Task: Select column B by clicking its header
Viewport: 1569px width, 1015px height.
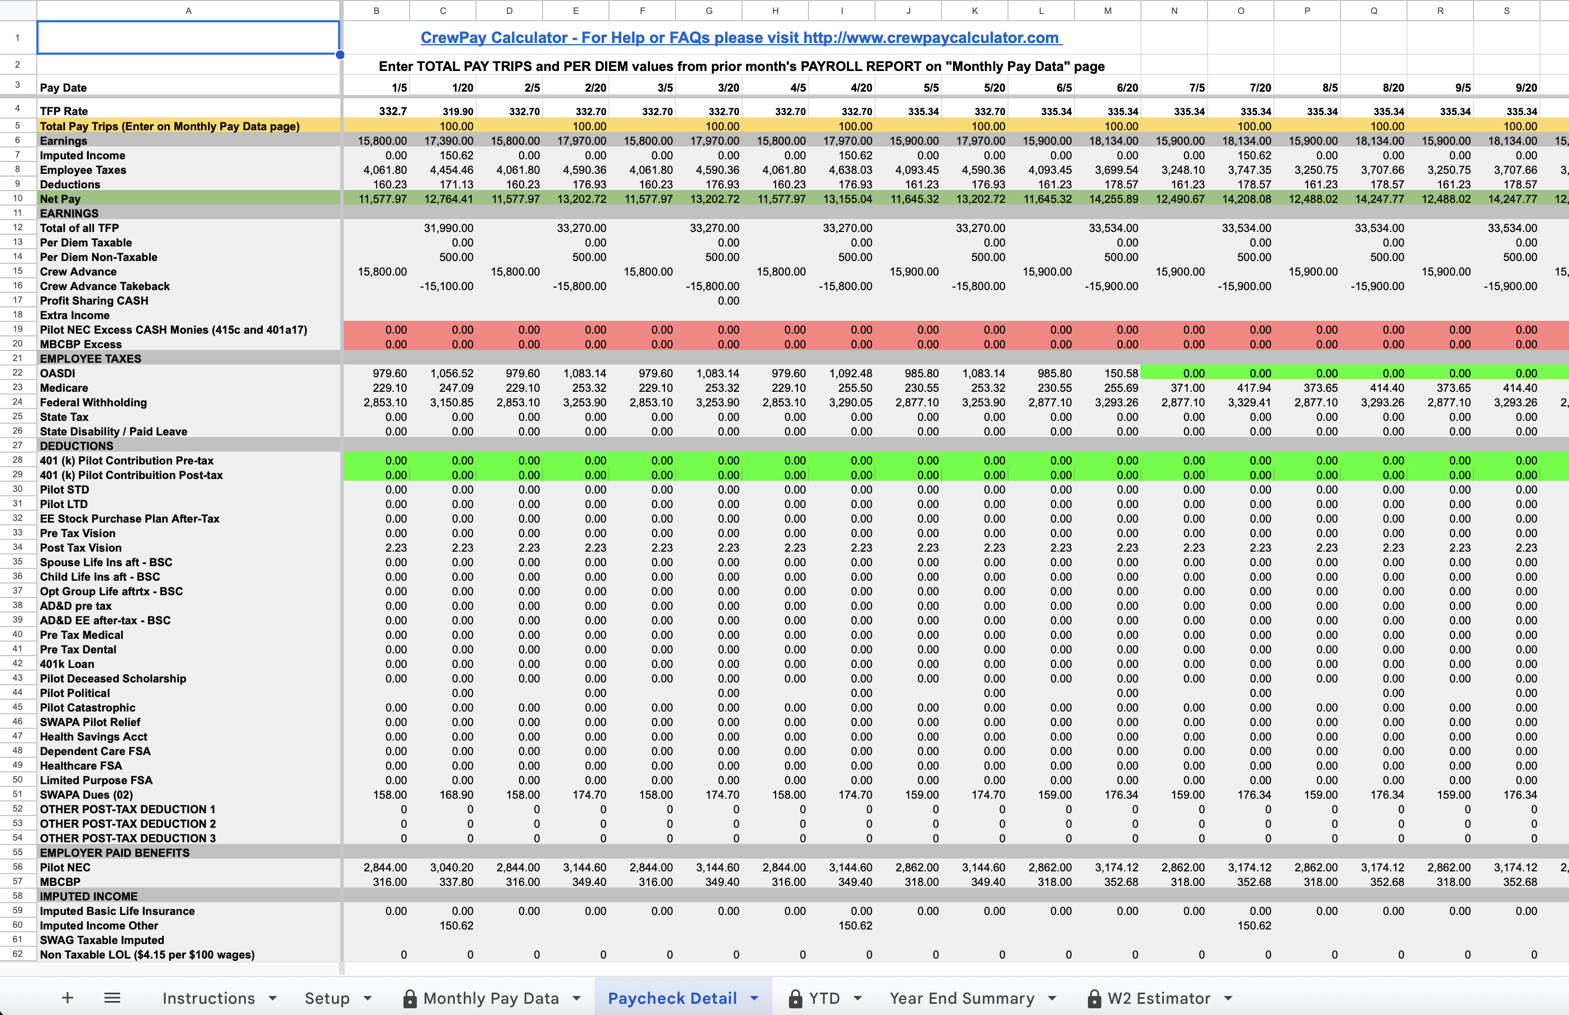Action: pos(376,11)
